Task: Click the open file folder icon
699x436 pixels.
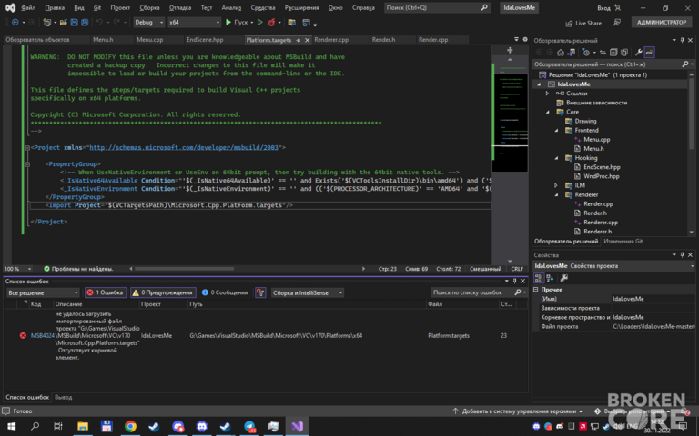Action: [64, 22]
